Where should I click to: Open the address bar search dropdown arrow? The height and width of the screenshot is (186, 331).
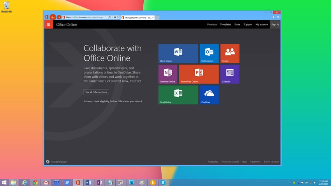[112, 17]
